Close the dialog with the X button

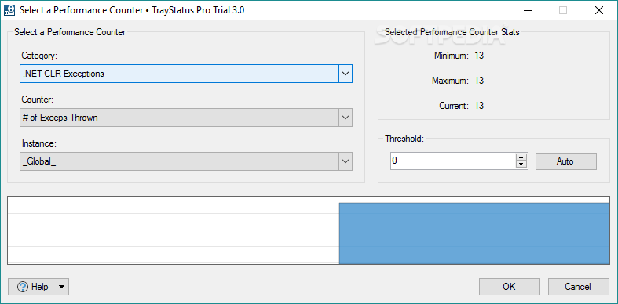(599, 10)
